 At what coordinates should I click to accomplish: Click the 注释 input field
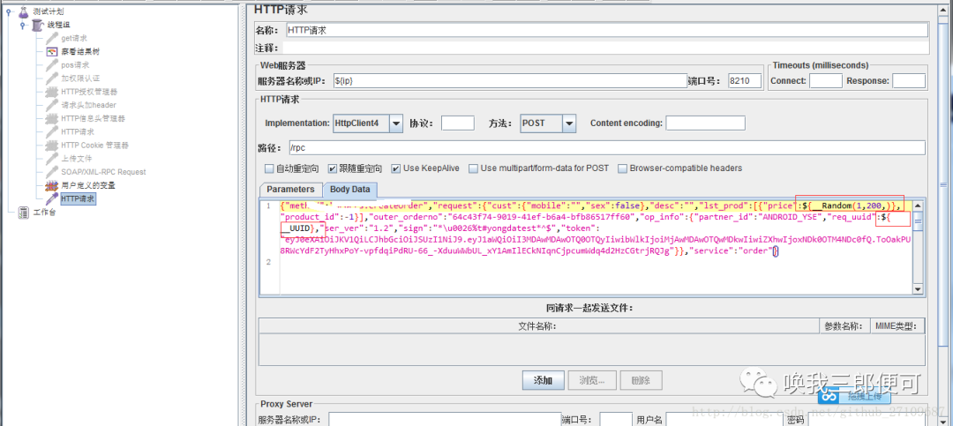tap(606, 48)
